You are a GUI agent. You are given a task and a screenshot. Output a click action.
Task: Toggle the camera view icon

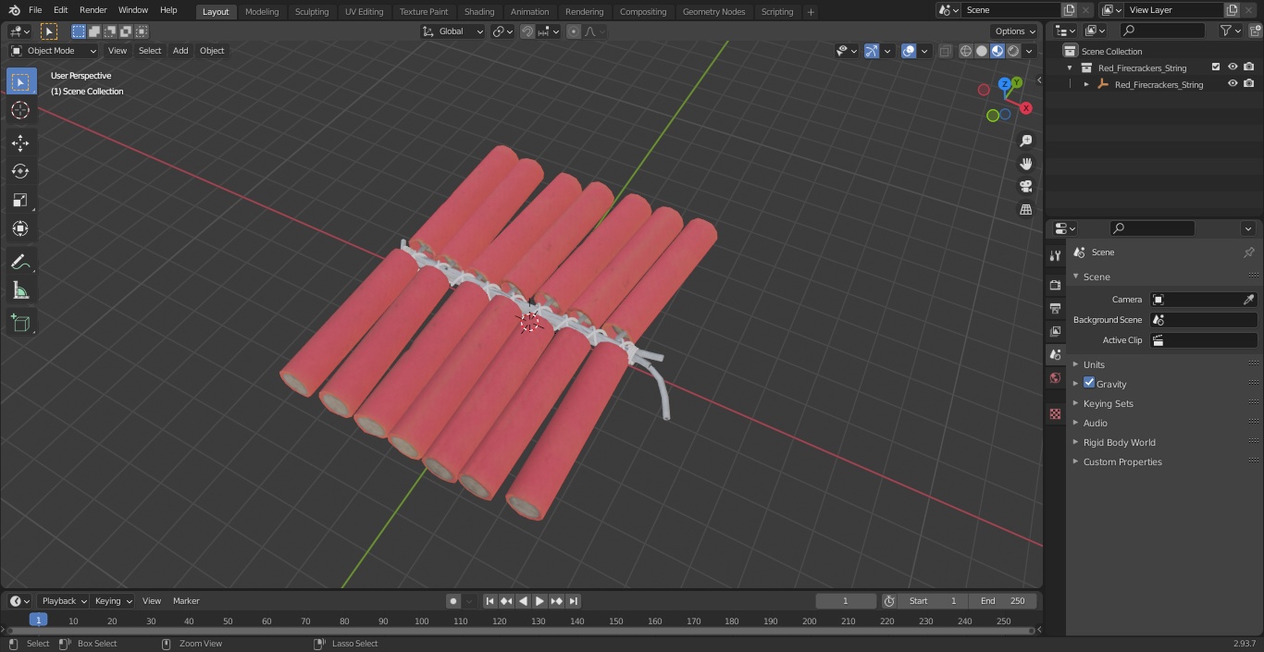point(1025,187)
